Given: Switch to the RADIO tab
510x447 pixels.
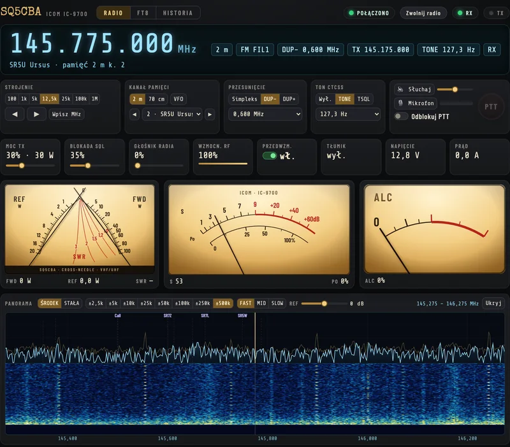Looking at the screenshot, I should coord(113,13).
